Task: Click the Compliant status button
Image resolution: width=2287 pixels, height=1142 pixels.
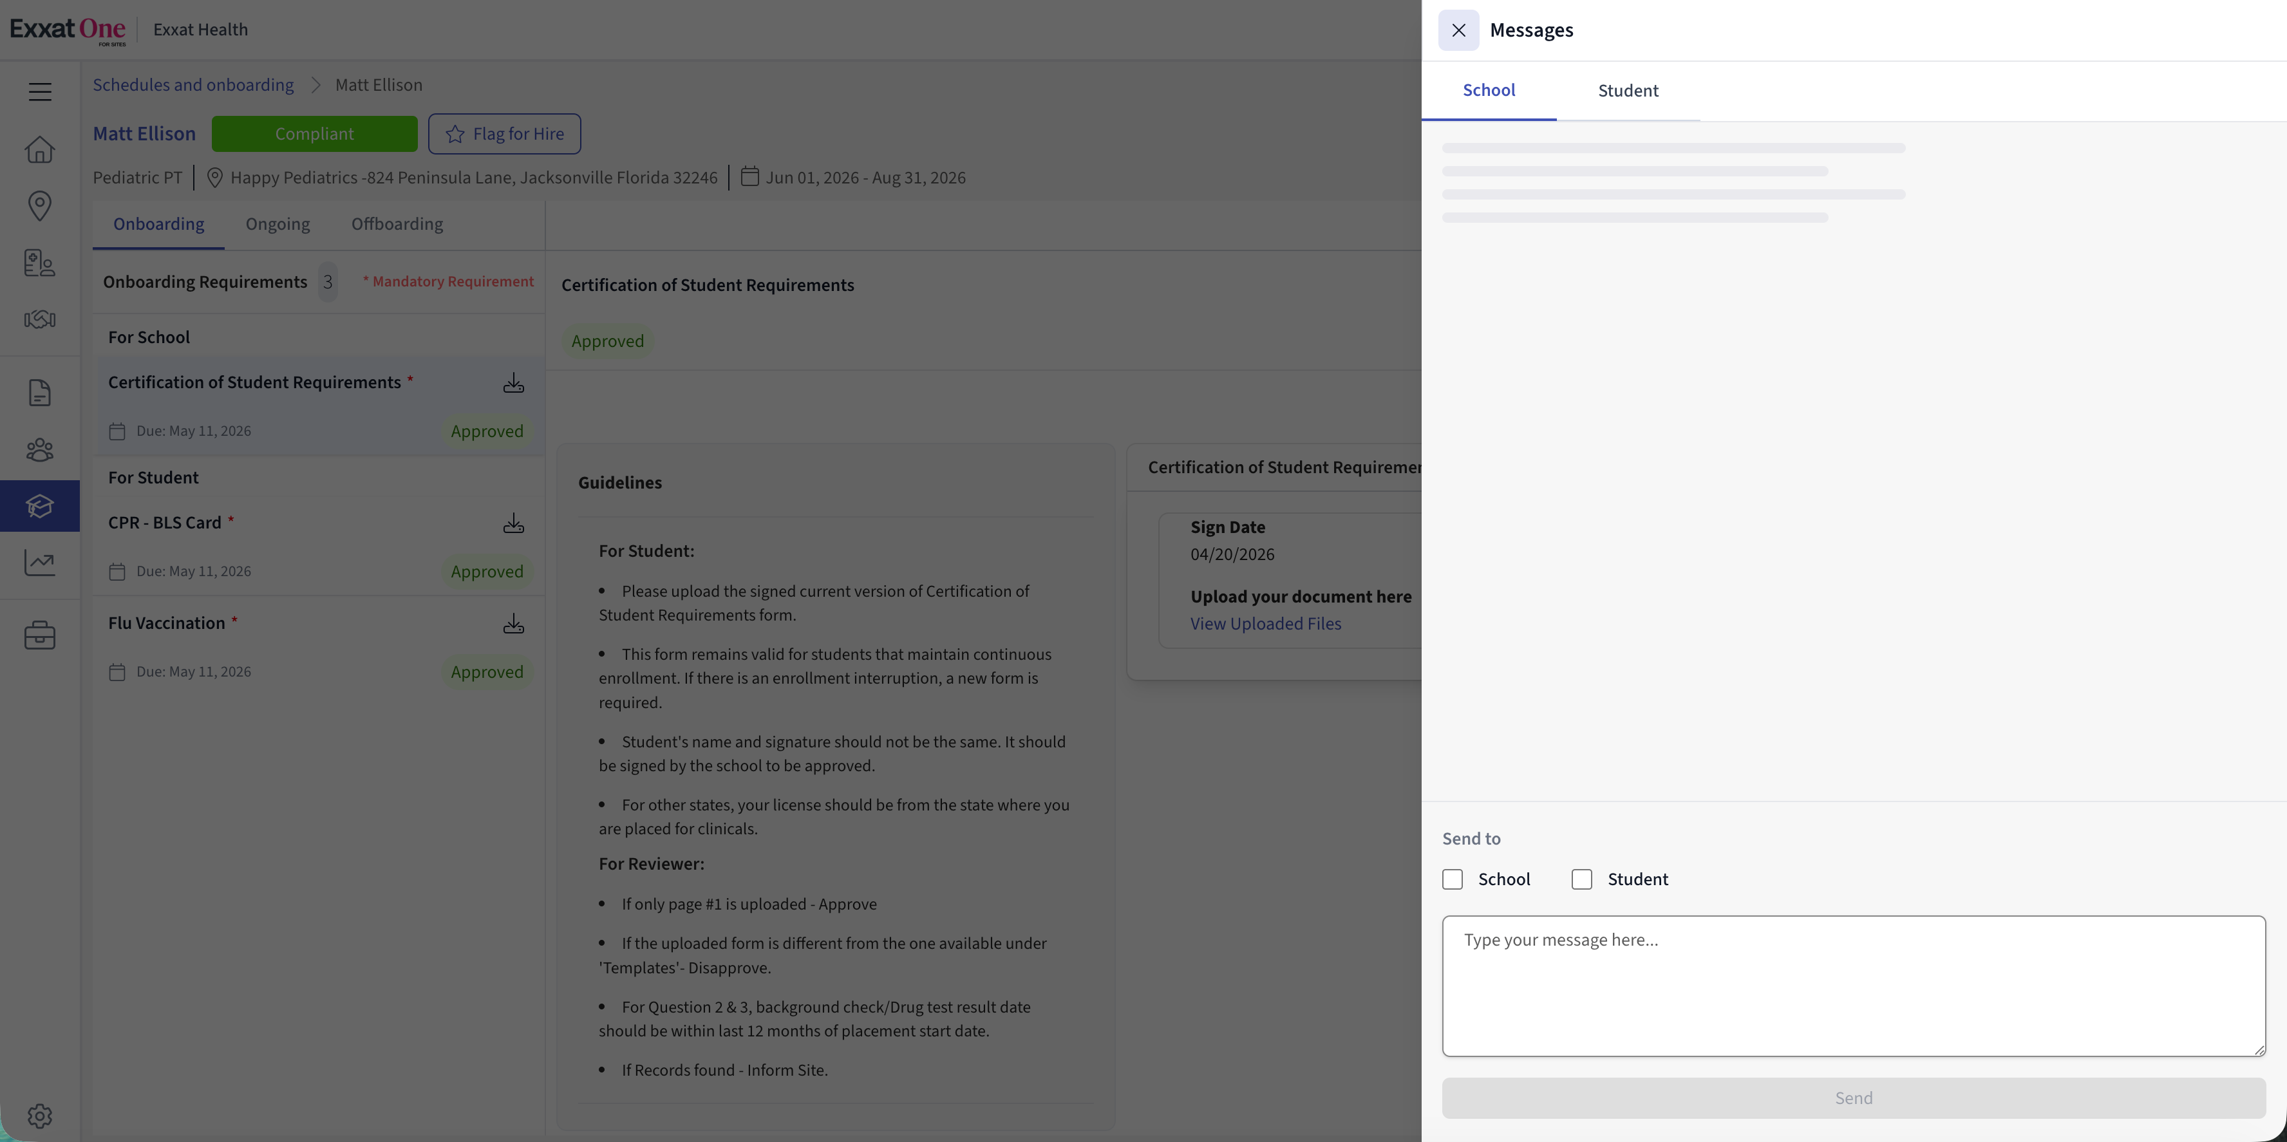Action: [314, 134]
